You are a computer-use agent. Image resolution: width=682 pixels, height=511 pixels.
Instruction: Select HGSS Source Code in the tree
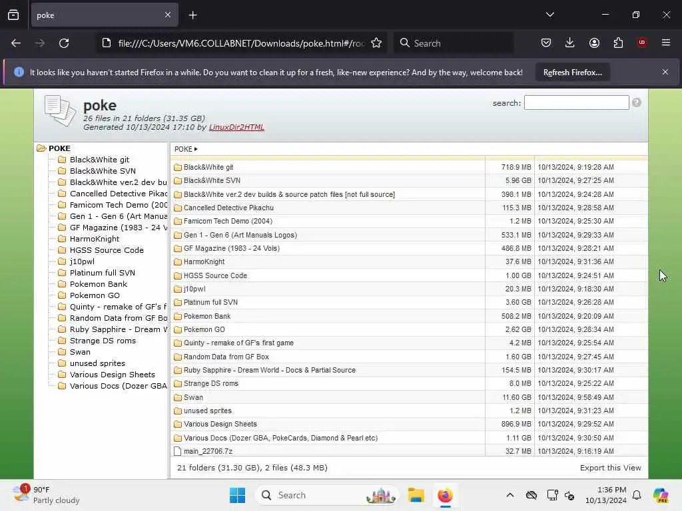[107, 250]
